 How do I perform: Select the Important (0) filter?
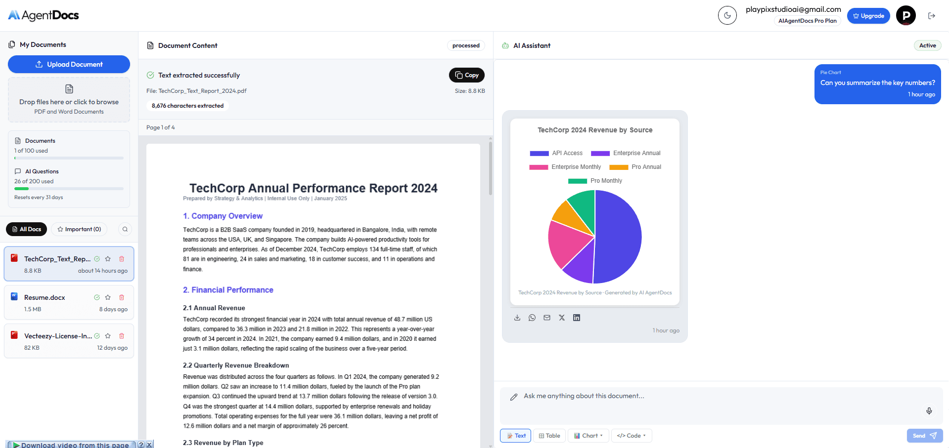[x=79, y=229]
